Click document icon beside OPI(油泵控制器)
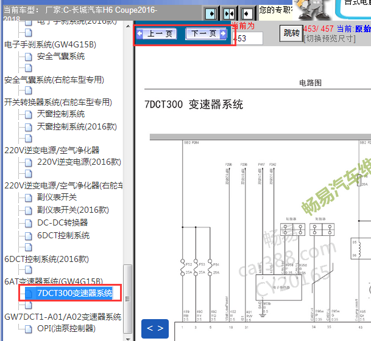The image size is (371, 341). [29, 329]
